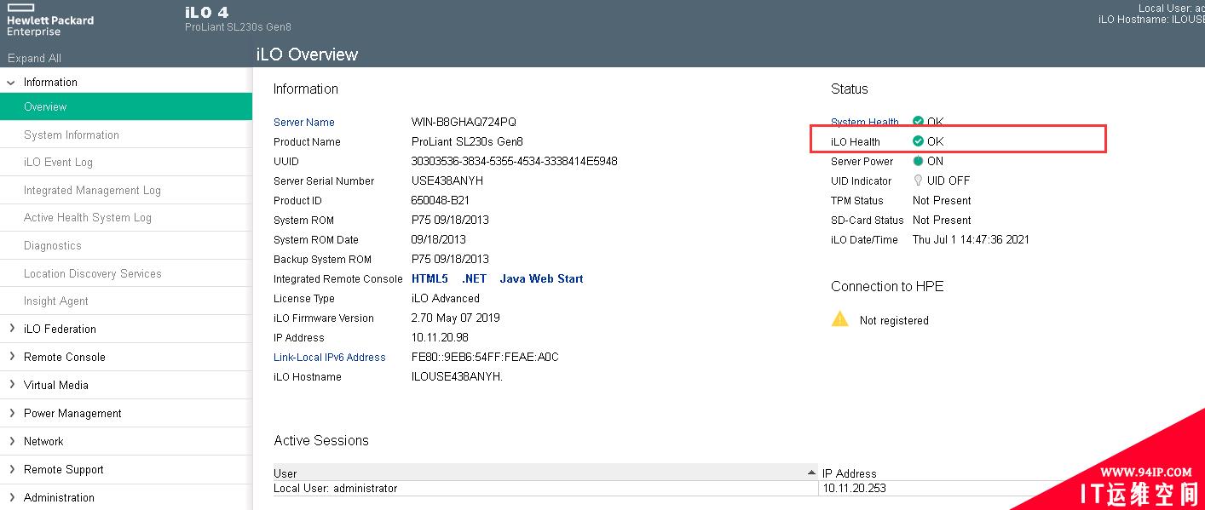
Task: Click the Not registered status text
Action: pyautogui.click(x=894, y=320)
